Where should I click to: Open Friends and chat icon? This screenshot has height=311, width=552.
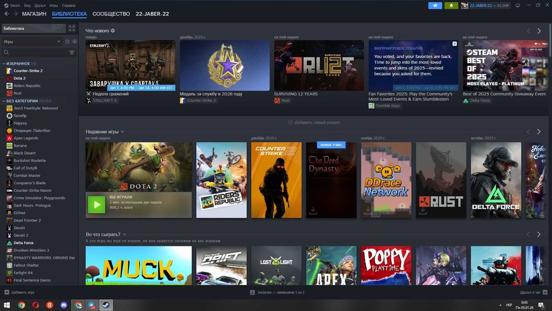click(545, 292)
